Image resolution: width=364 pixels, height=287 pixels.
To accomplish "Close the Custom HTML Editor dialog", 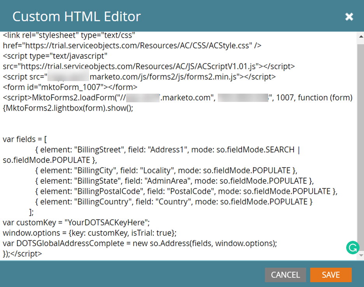I will point(349,16).
